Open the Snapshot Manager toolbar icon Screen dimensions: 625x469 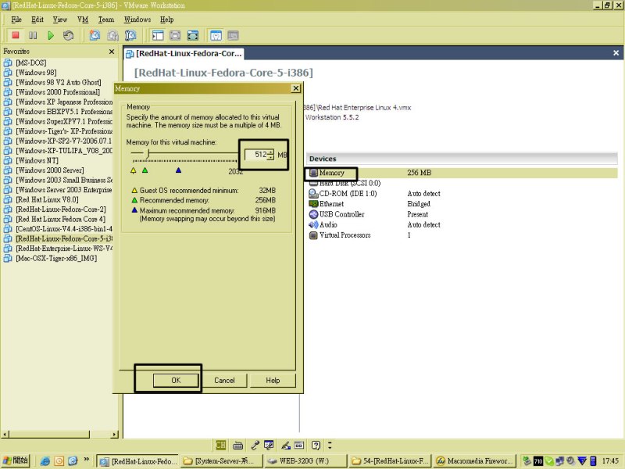coord(130,35)
